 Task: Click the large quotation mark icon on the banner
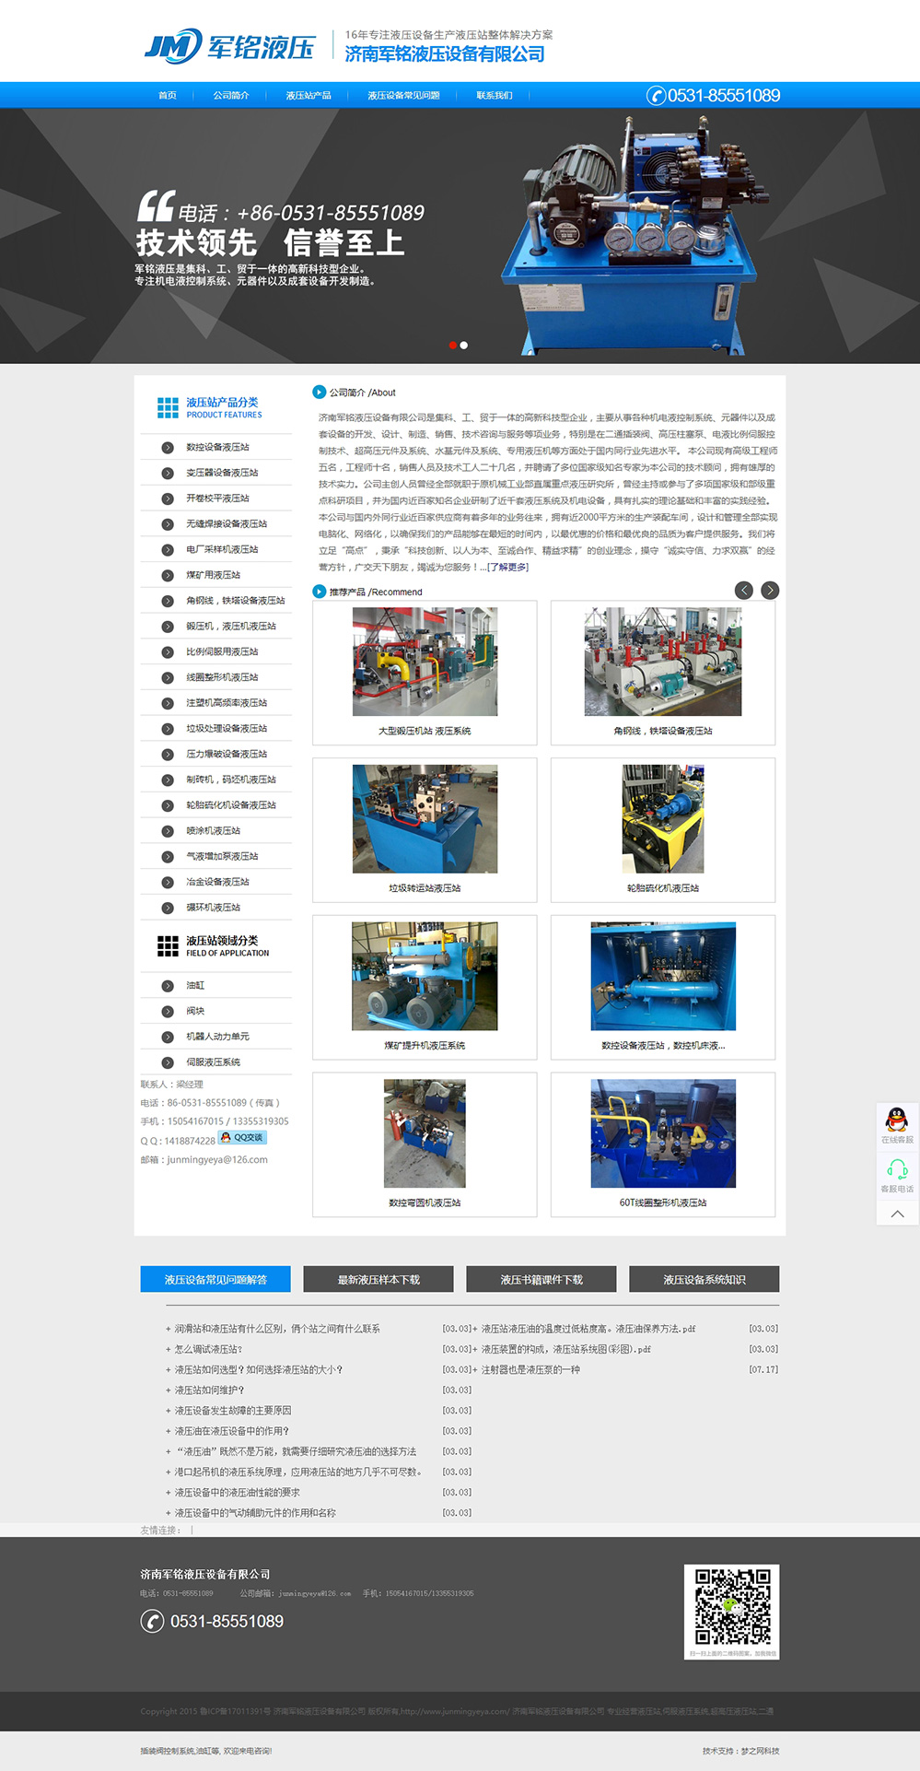156,205
